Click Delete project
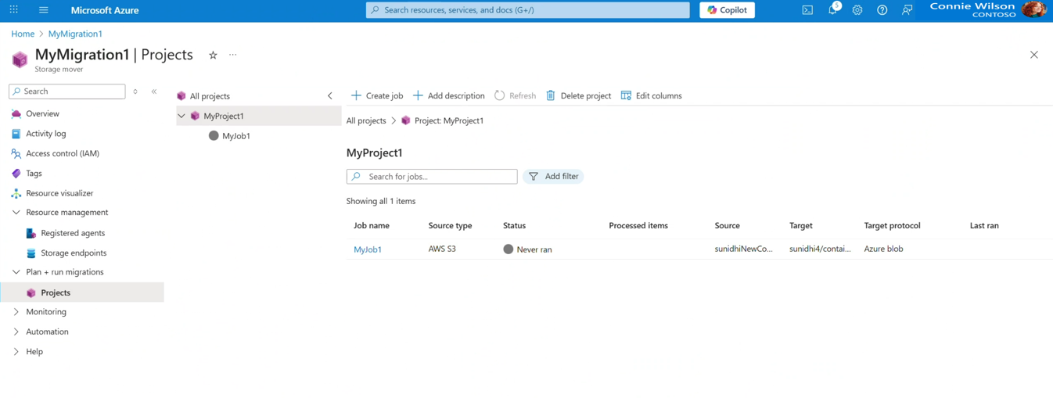Image resolution: width=1053 pixels, height=398 pixels. (578, 95)
